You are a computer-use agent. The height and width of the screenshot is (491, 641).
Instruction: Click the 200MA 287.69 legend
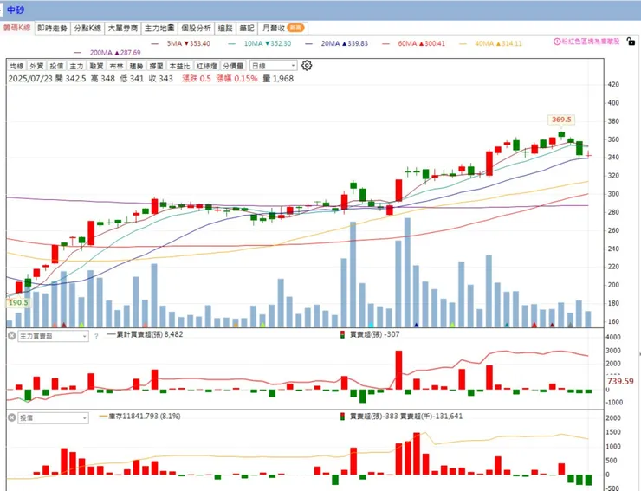[x=107, y=53]
